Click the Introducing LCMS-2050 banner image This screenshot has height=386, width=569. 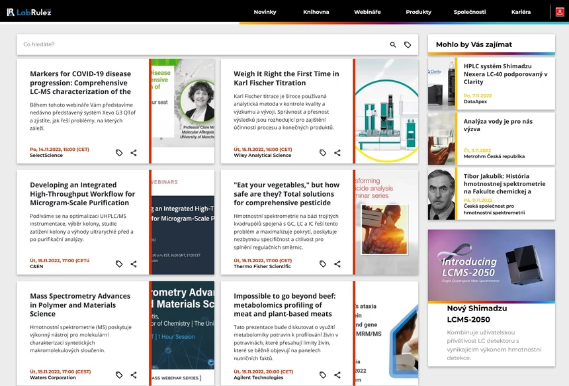492,265
